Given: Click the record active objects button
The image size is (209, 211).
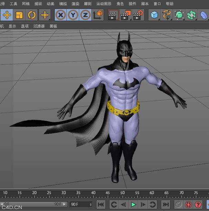Looking at the screenshot, I should point(179,204).
